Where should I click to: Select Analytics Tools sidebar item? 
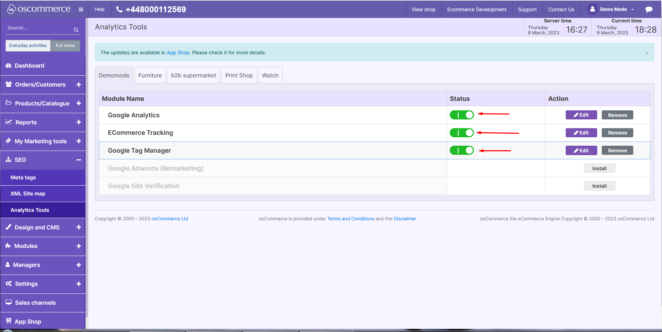[x=43, y=210]
